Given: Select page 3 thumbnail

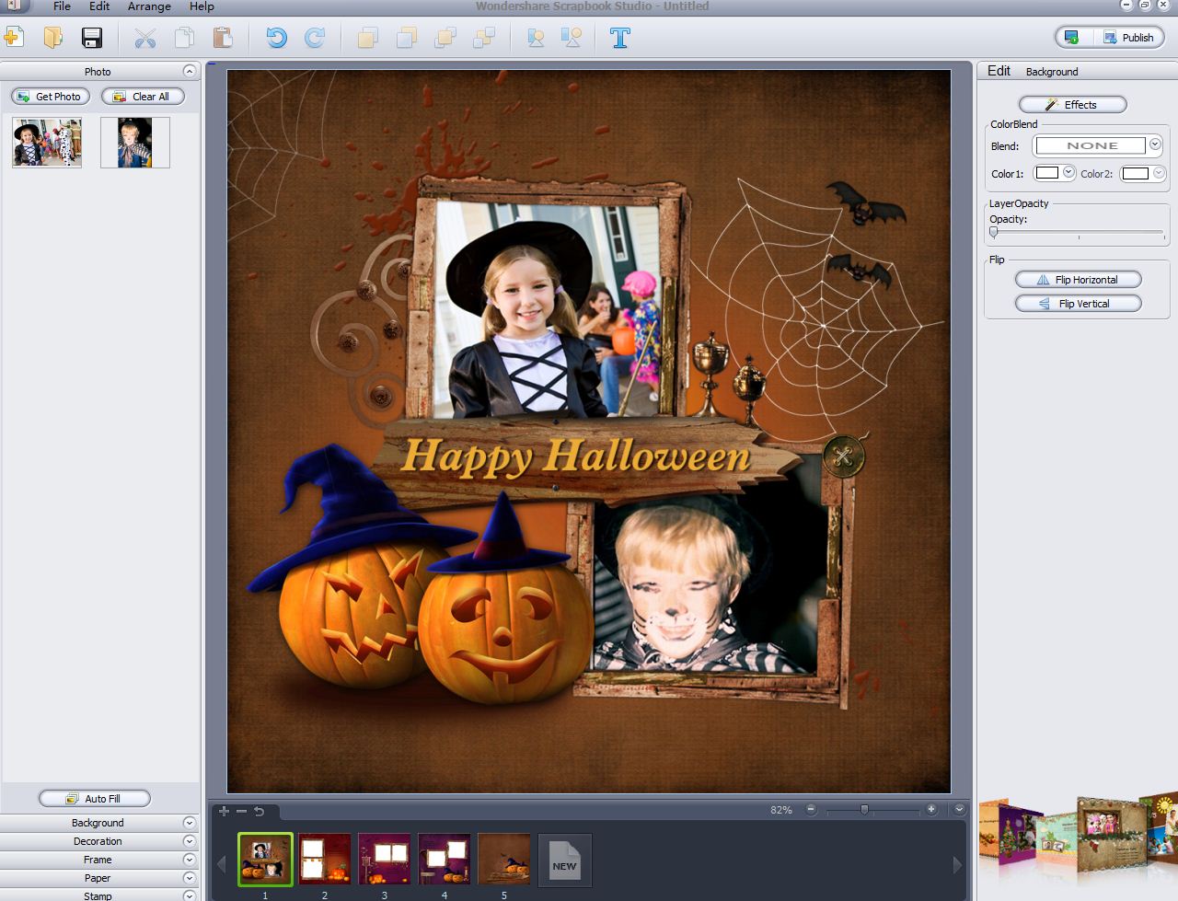Looking at the screenshot, I should coord(385,860).
